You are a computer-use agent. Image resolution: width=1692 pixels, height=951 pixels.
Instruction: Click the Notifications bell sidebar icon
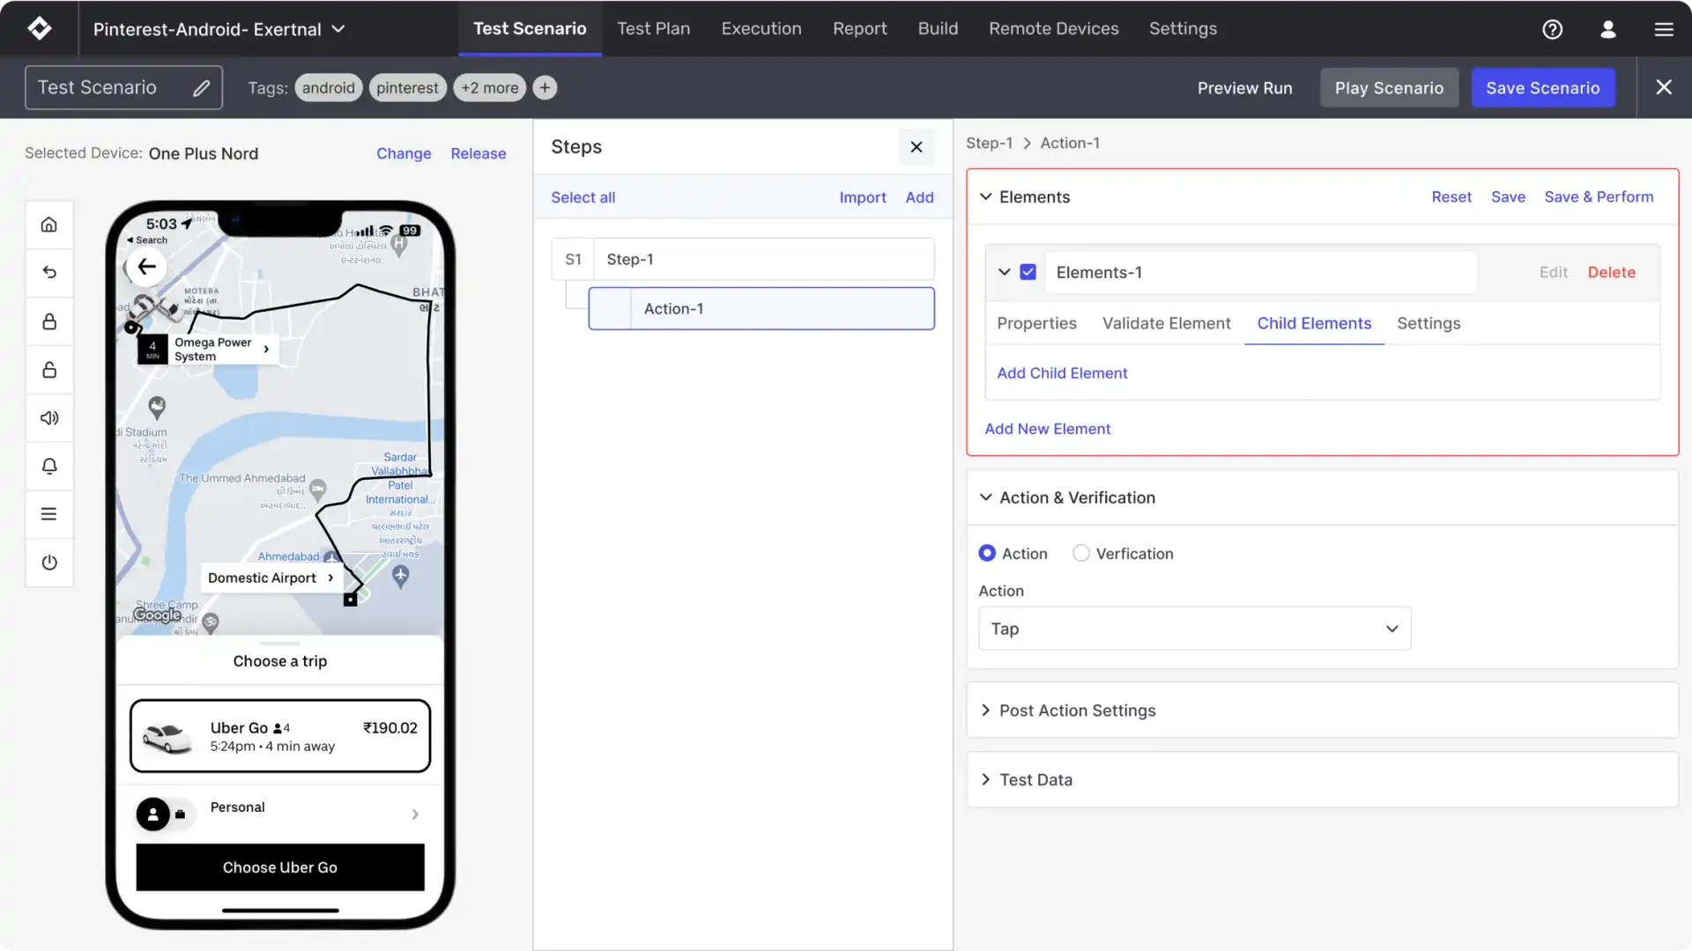48,466
